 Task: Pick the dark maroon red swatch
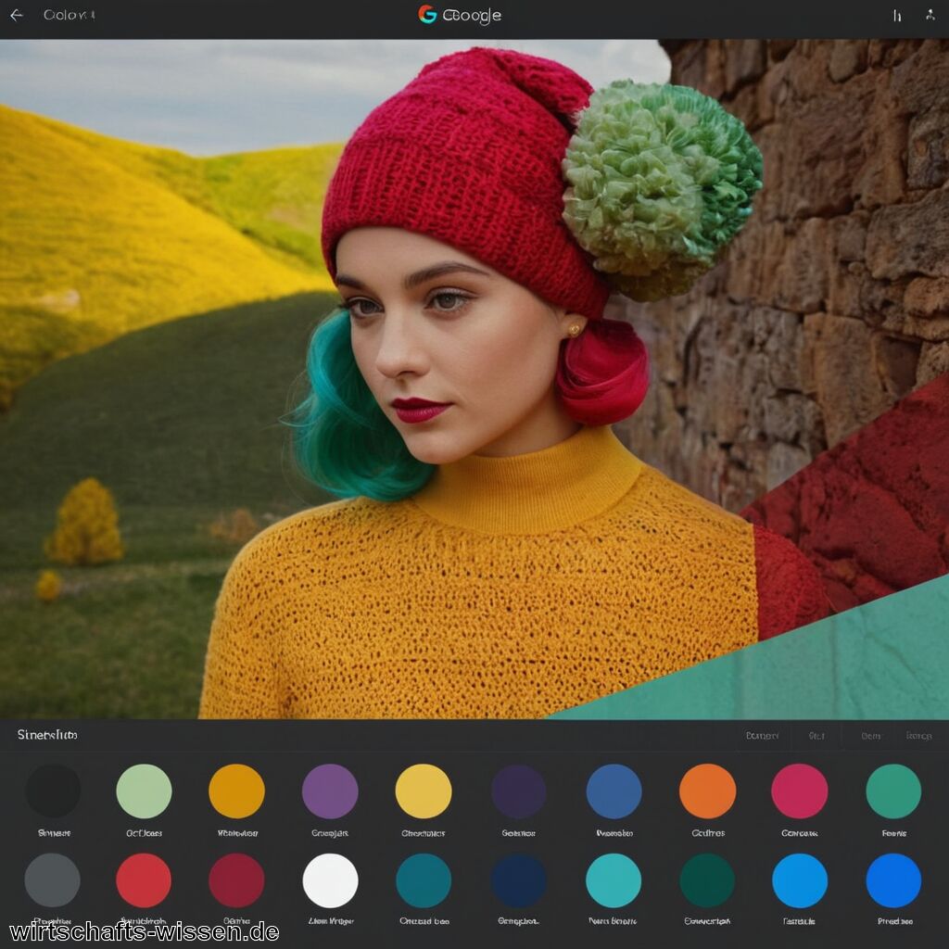pos(236,880)
